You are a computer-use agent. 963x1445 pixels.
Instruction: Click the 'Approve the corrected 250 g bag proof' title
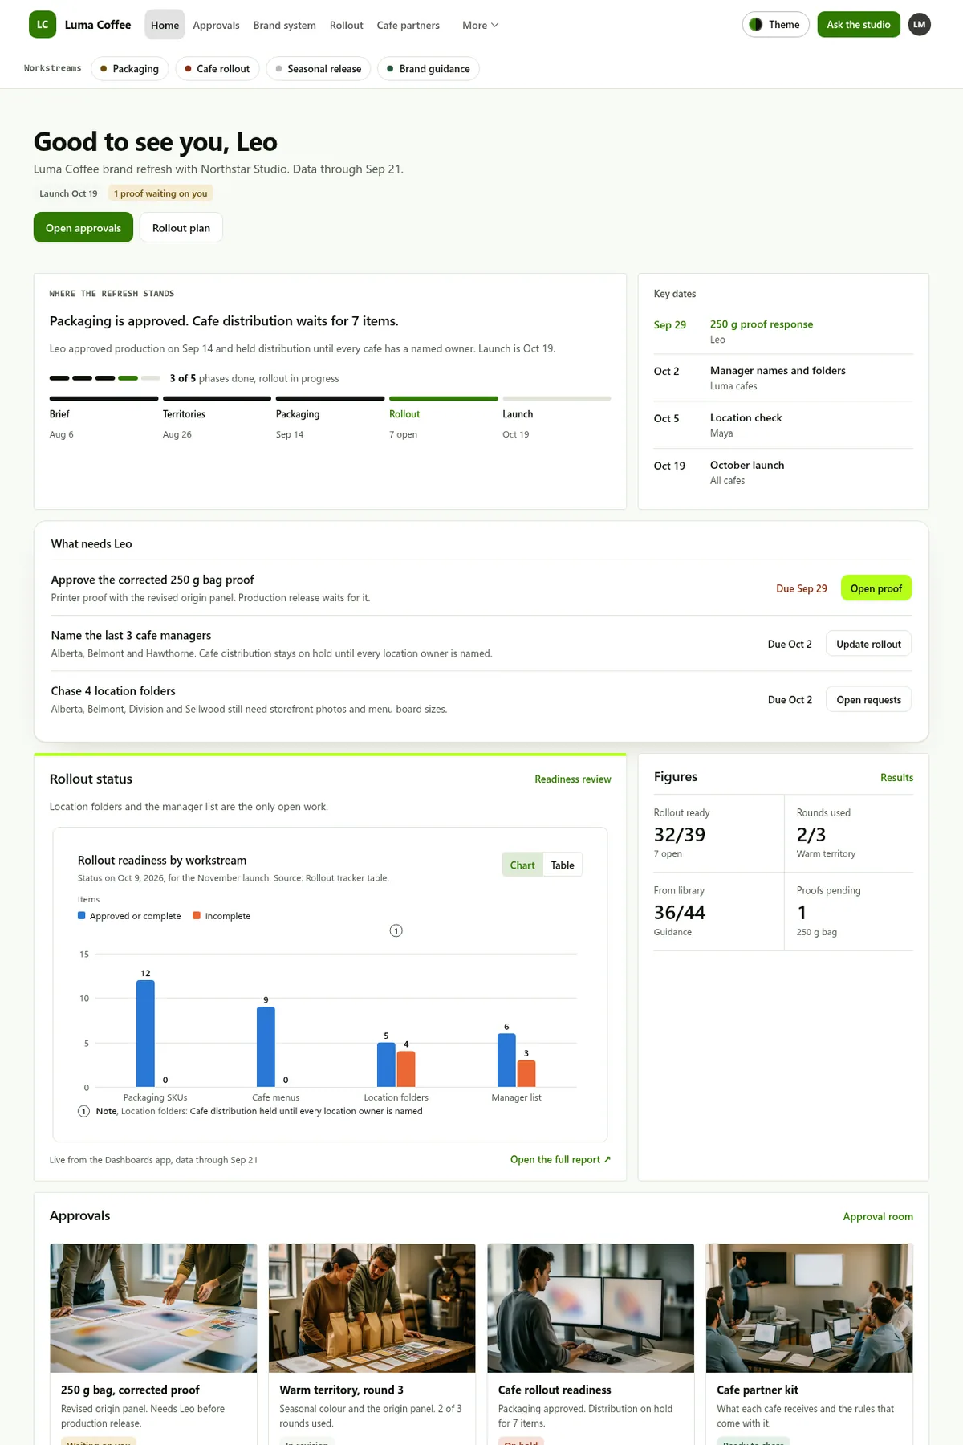152,580
